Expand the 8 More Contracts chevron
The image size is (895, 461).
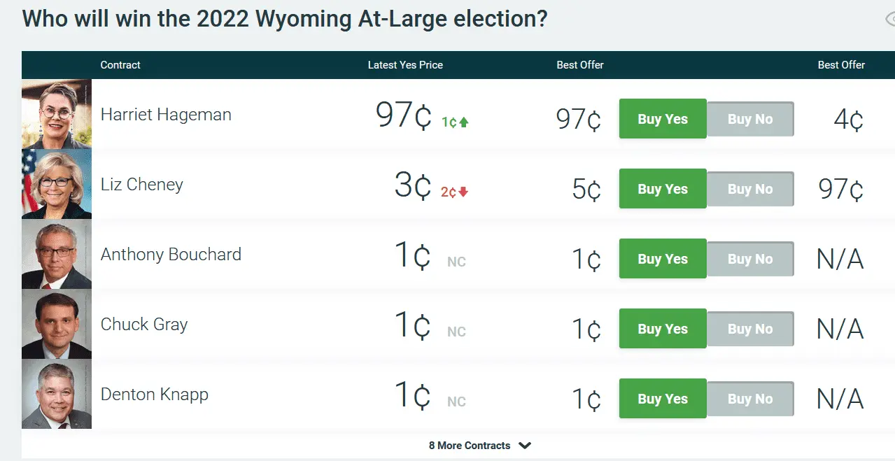click(x=526, y=446)
